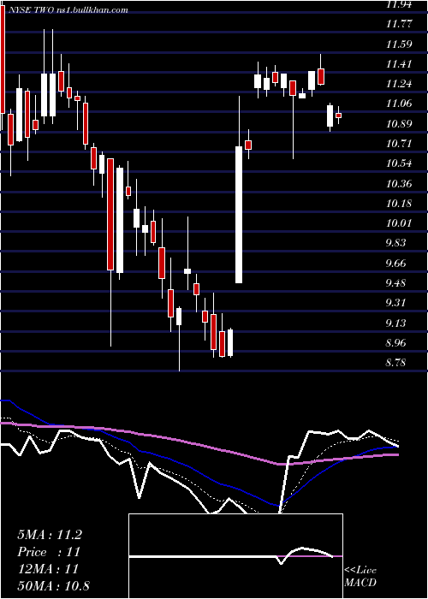Click the last small red candlestick
Viewport: 428px width, 599px height.
(338, 115)
